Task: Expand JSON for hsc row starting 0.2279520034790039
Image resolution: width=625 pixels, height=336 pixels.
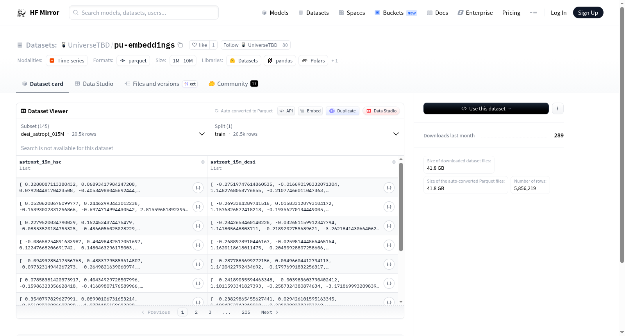Action: point(198,226)
